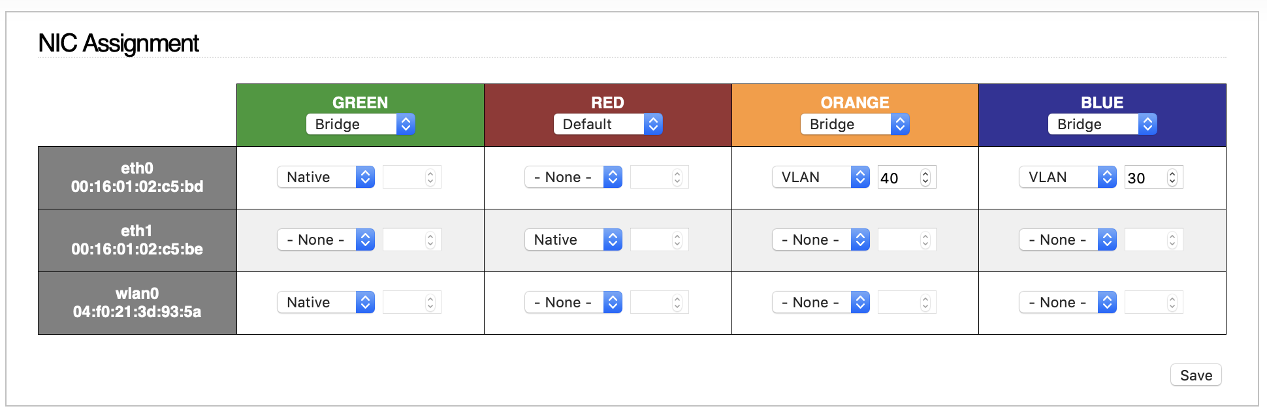The image size is (1267, 415).
Task: Open the GREEN zone Bridge mode dropdown
Action: pos(360,124)
